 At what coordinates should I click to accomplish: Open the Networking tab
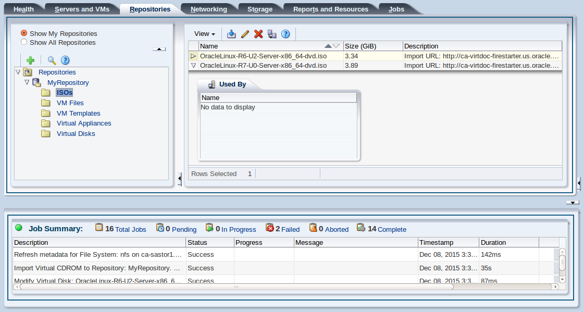[x=208, y=9]
